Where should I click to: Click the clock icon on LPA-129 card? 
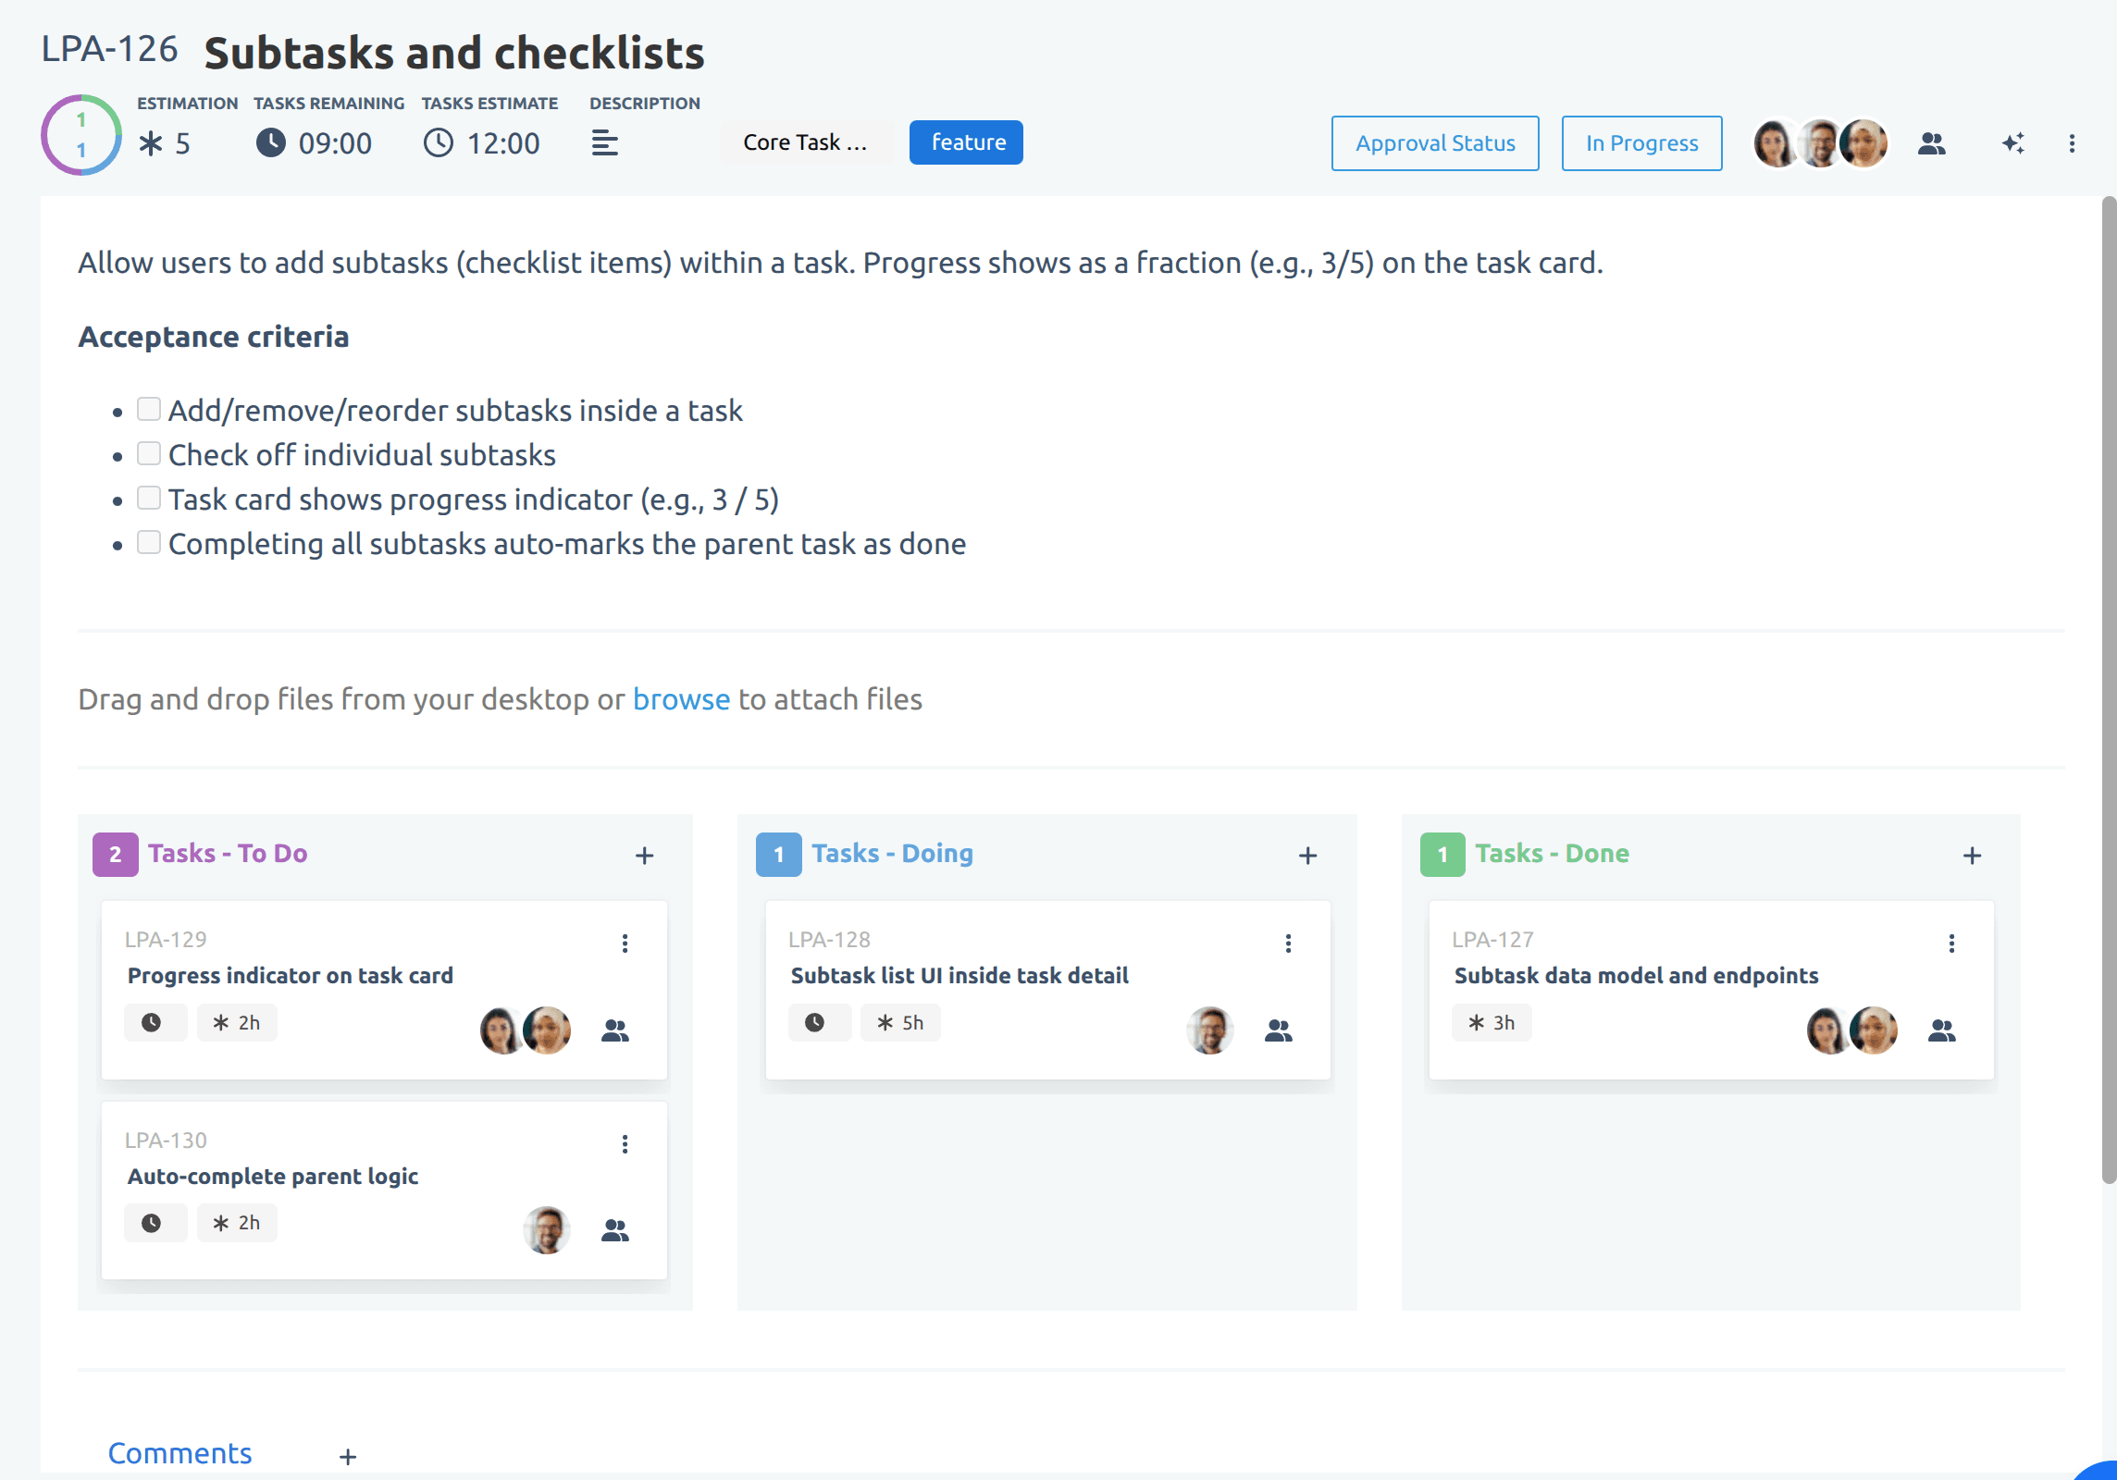[155, 1022]
